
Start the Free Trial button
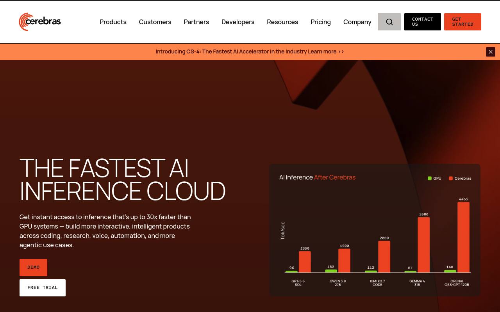pyautogui.click(x=43, y=288)
